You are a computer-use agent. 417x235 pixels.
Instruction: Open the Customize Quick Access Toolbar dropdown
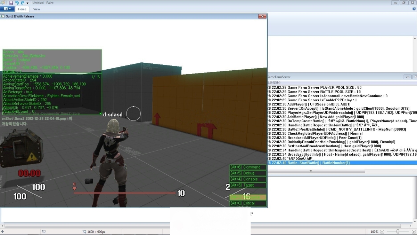pyautogui.click(x=28, y=3)
